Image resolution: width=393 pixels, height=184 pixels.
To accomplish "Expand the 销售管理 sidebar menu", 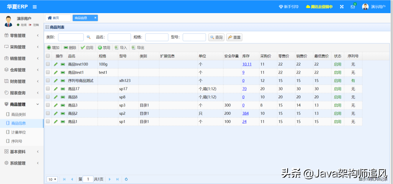I will (x=22, y=59).
